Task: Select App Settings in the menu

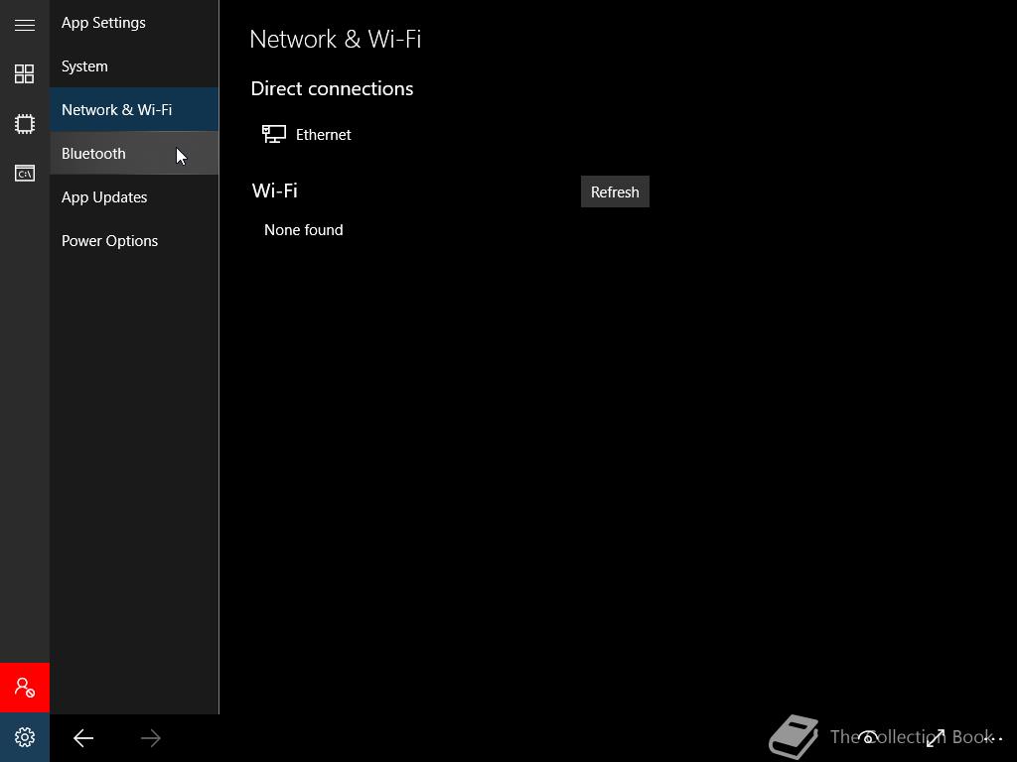Action: coord(134,23)
